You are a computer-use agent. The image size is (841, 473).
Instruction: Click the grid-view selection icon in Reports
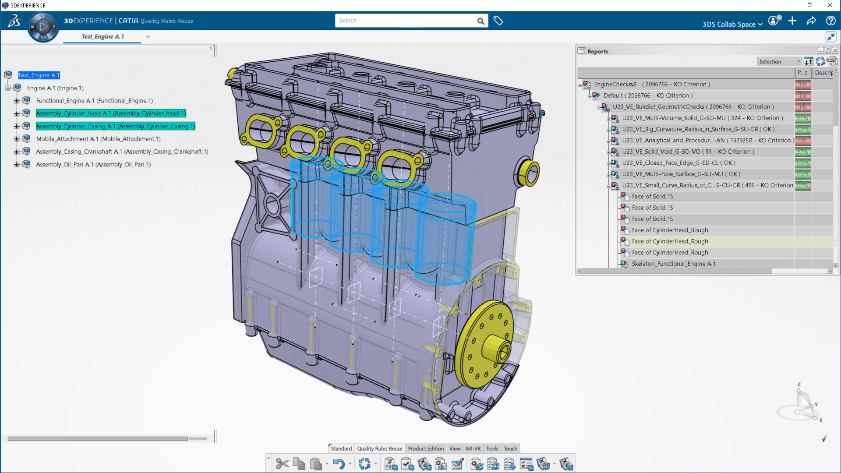click(808, 61)
